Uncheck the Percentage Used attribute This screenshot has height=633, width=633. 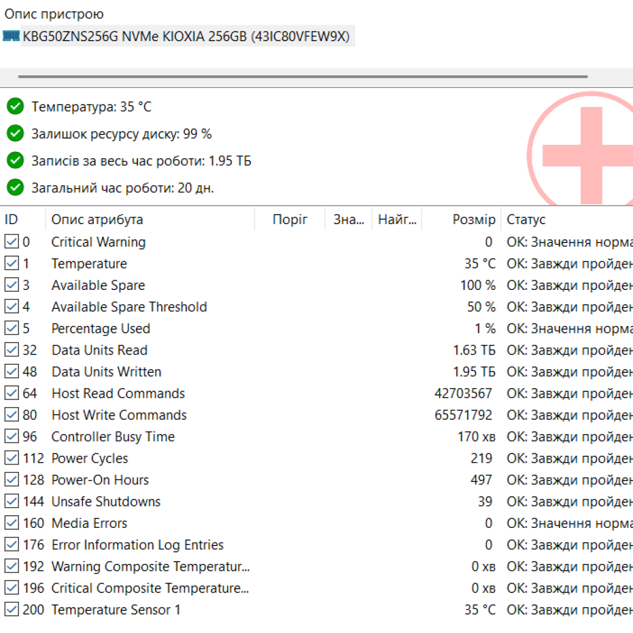(11, 328)
